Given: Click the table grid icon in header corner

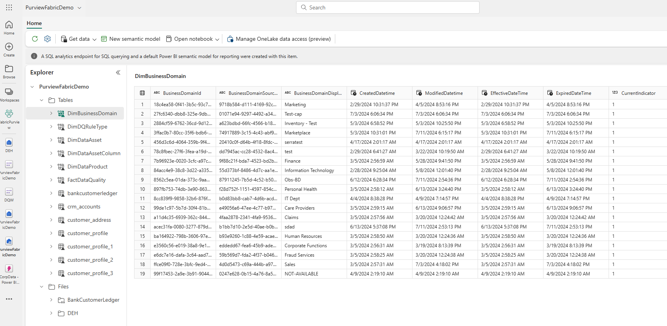Looking at the screenshot, I should click(x=142, y=93).
